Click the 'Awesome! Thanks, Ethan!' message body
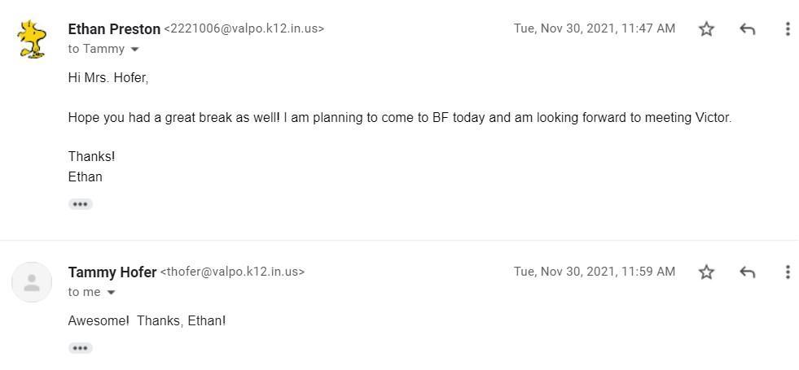This screenshot has height=370, width=799. [147, 321]
